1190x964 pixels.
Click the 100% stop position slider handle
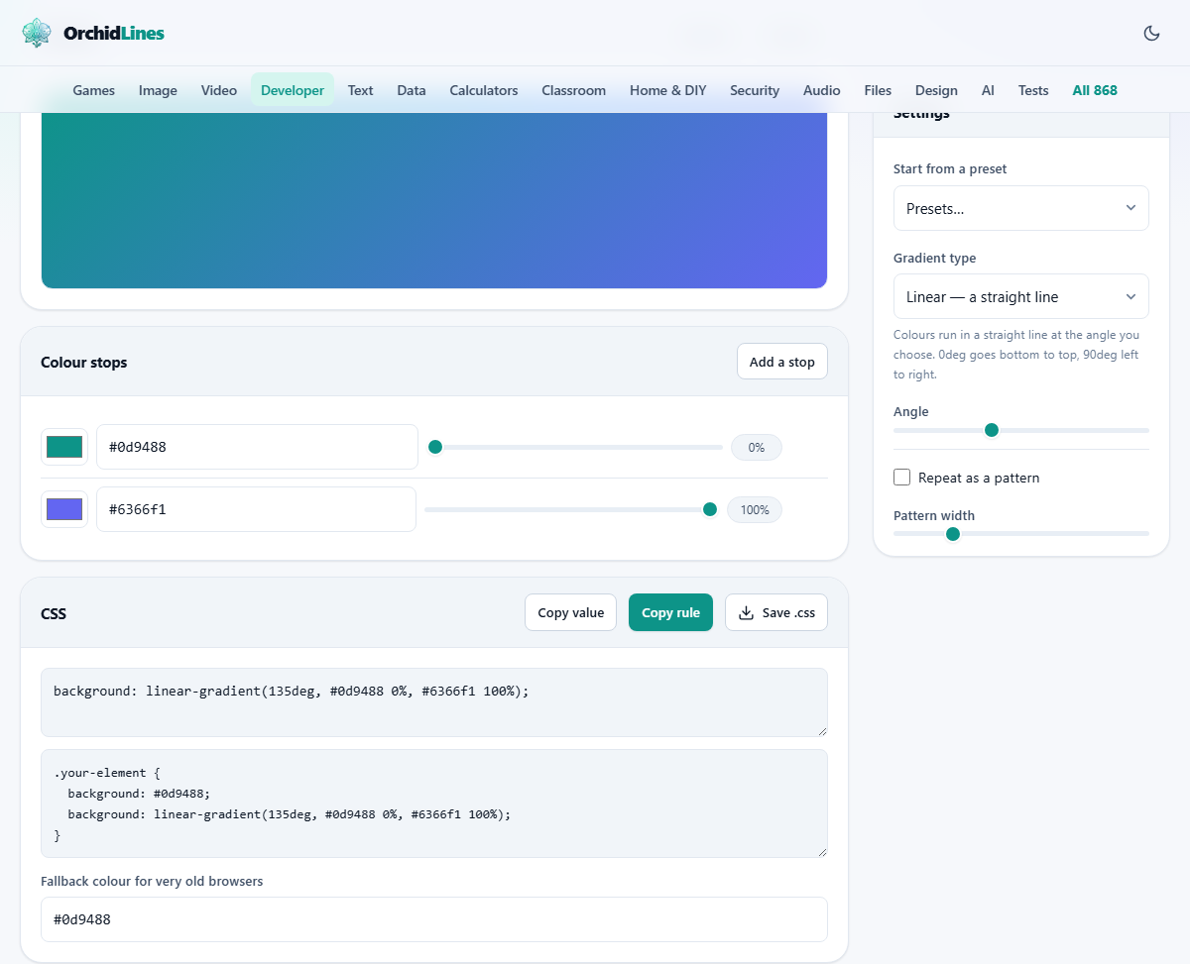coord(710,509)
